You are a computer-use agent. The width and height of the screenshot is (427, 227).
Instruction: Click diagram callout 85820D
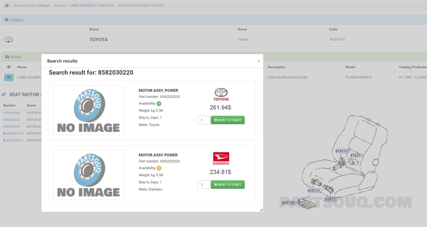point(342,151)
